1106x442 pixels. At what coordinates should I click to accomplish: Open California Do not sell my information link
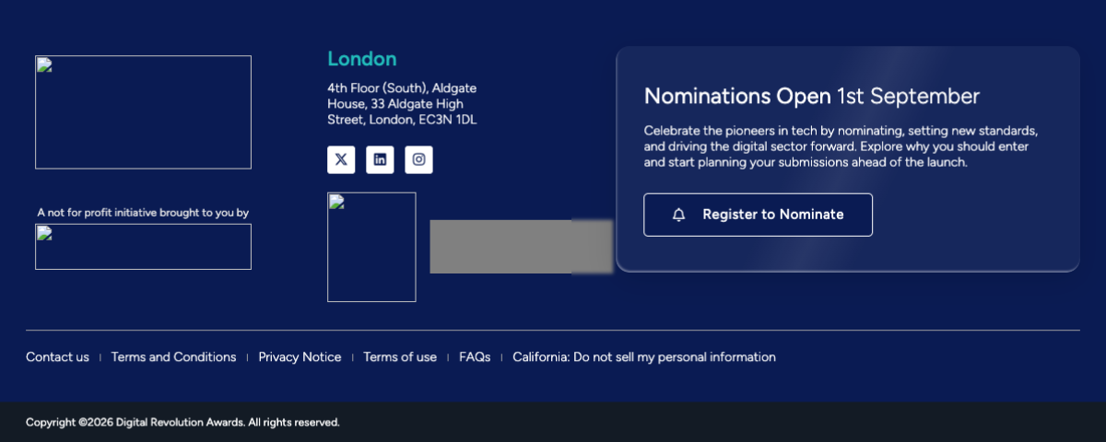tap(644, 357)
